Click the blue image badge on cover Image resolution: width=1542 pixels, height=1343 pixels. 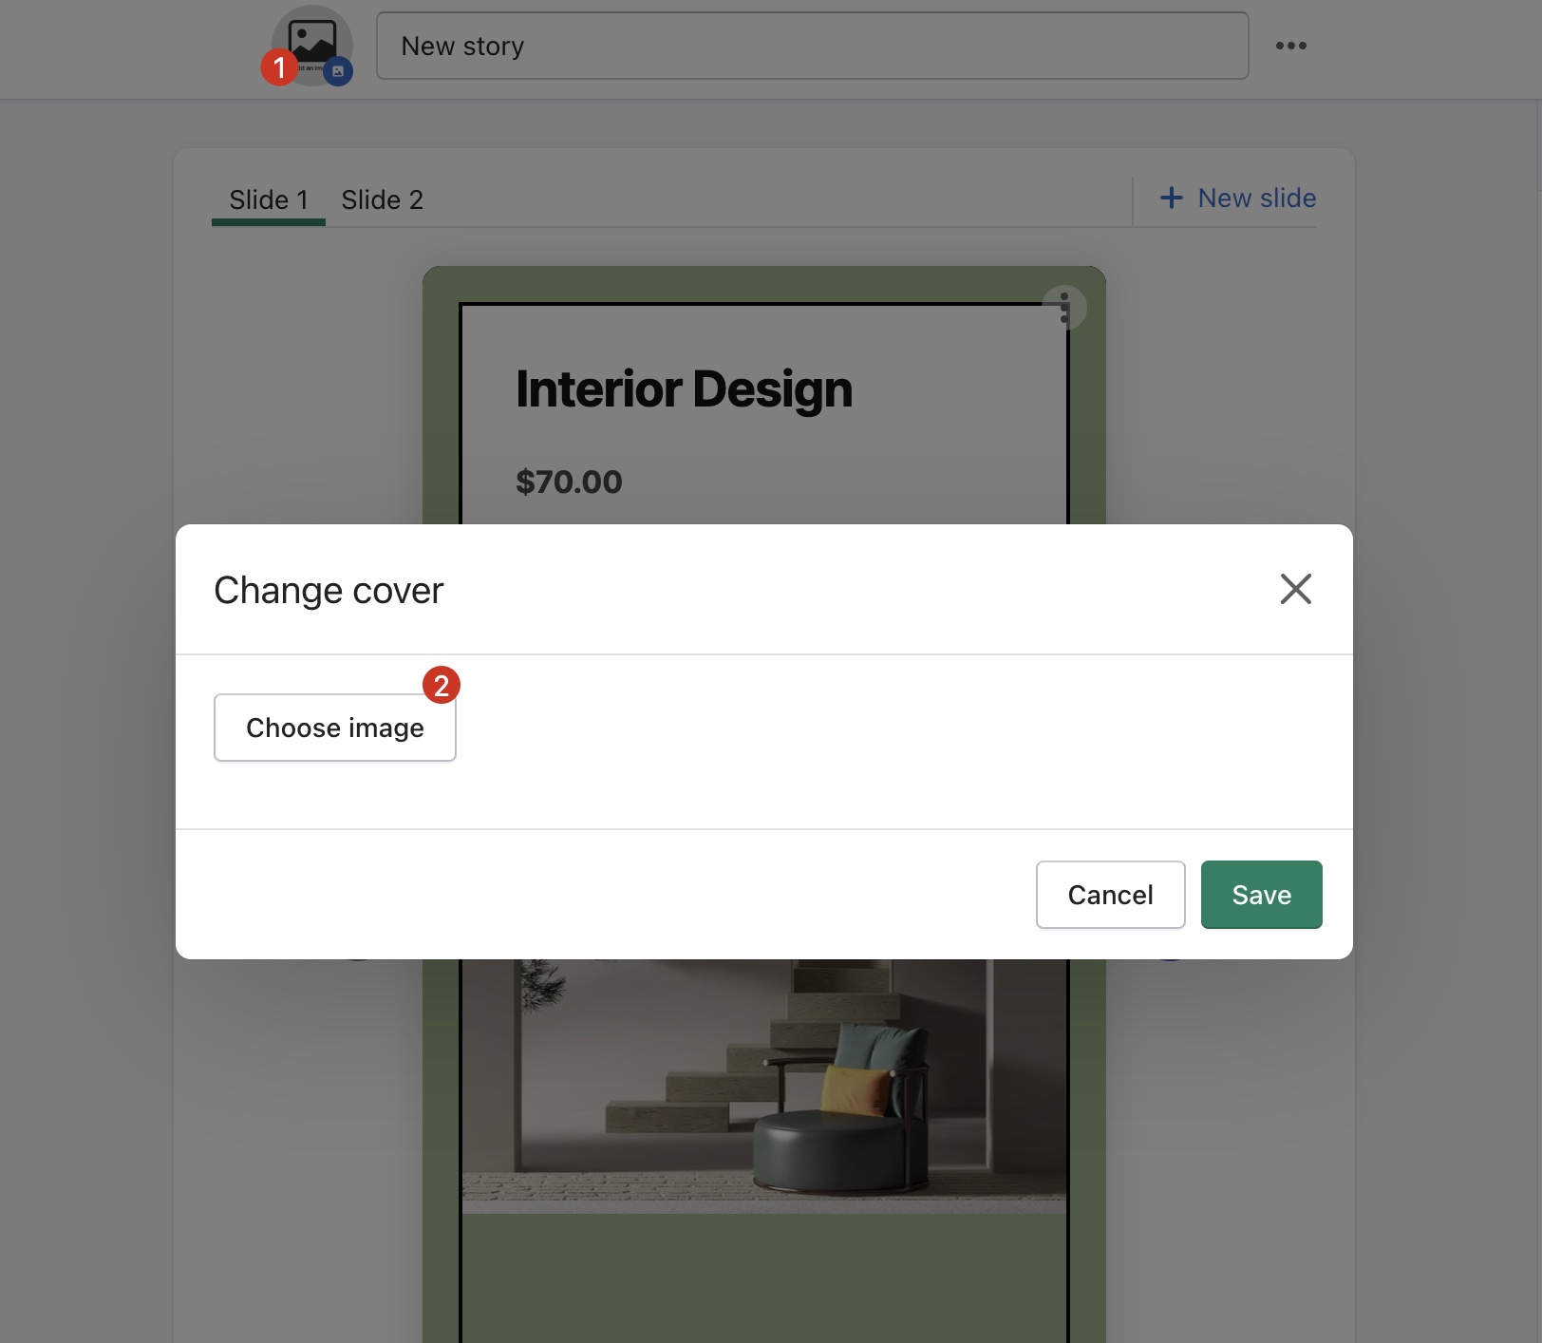(x=338, y=71)
